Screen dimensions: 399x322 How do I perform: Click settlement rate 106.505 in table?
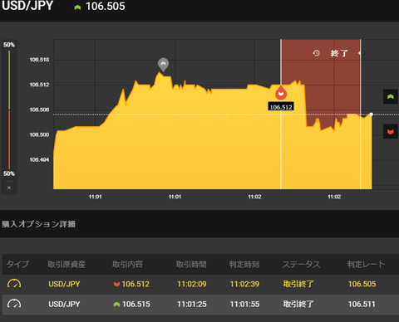[x=362, y=284]
